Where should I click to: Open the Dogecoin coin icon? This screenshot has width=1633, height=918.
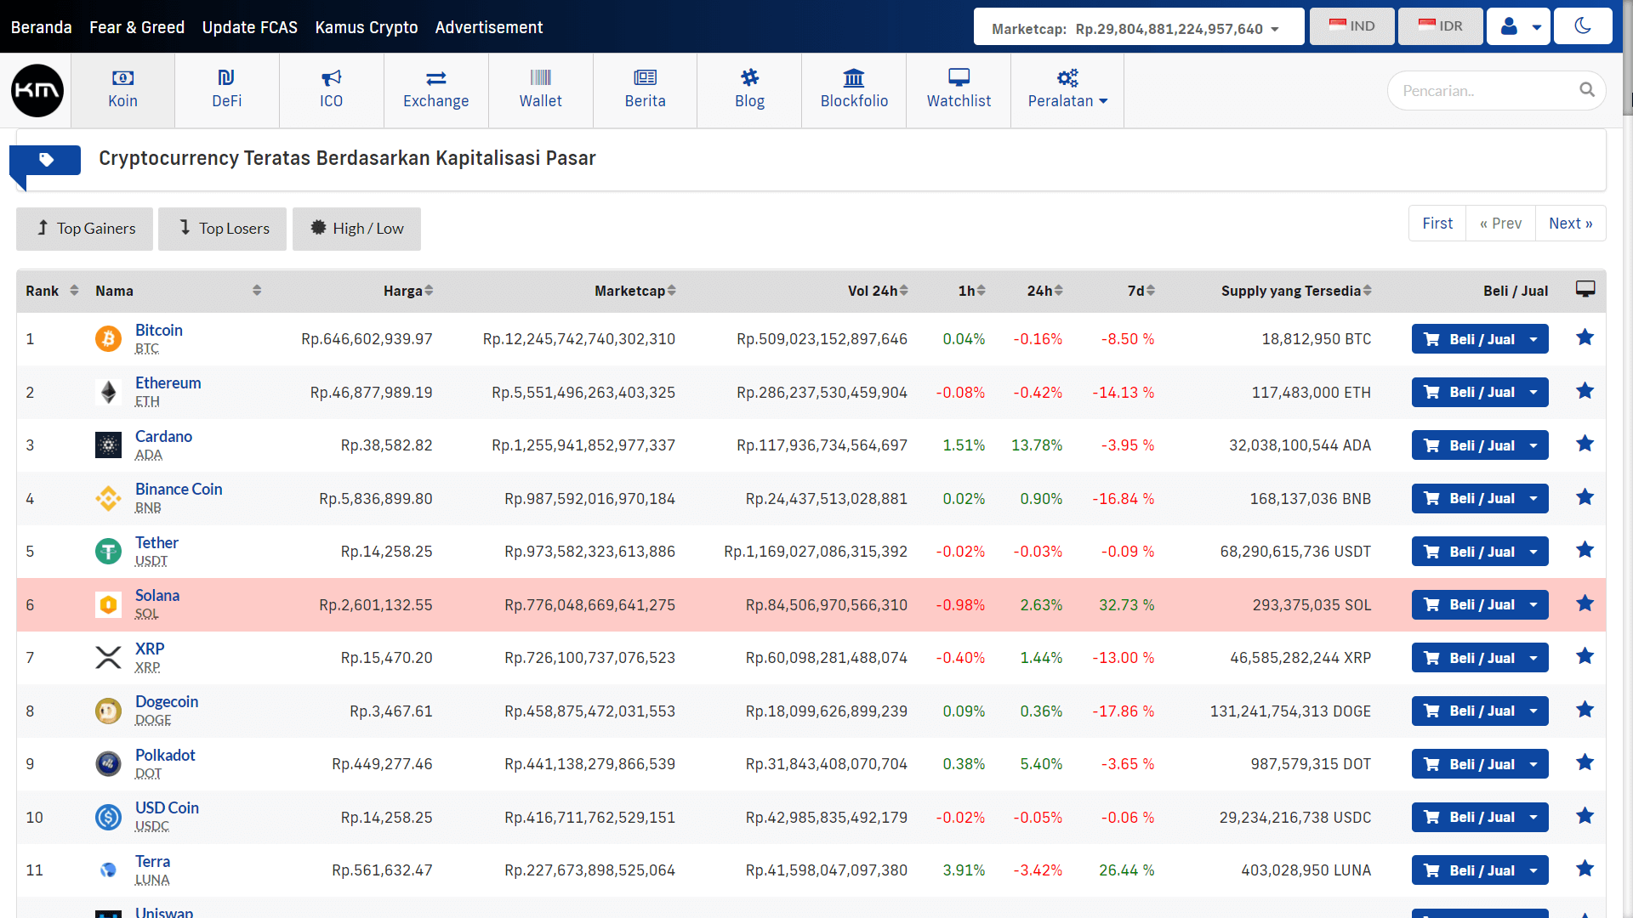click(108, 711)
